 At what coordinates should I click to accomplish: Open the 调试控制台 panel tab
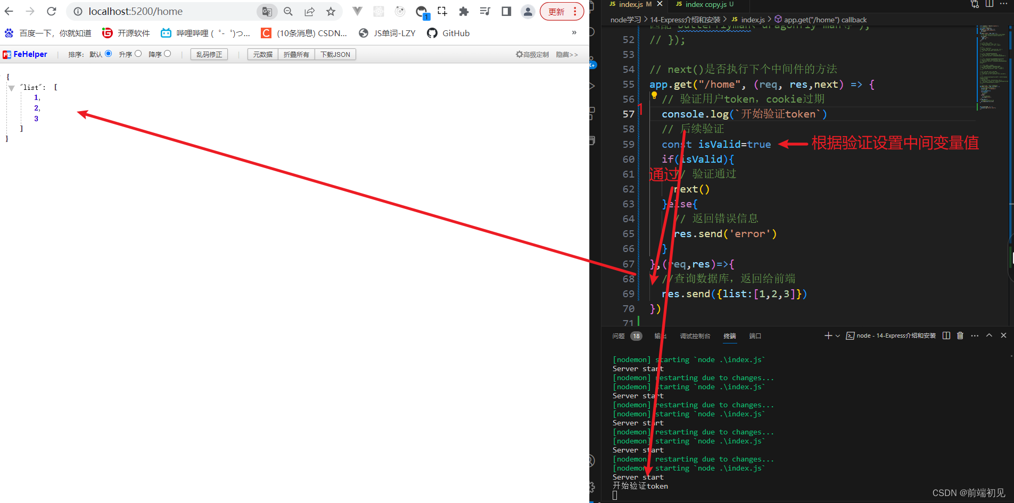695,336
